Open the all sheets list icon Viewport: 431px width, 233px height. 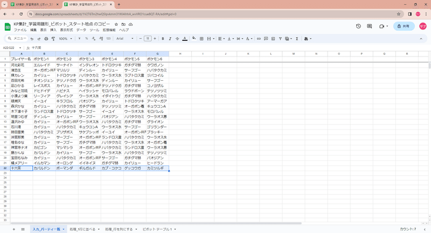(x=23, y=229)
